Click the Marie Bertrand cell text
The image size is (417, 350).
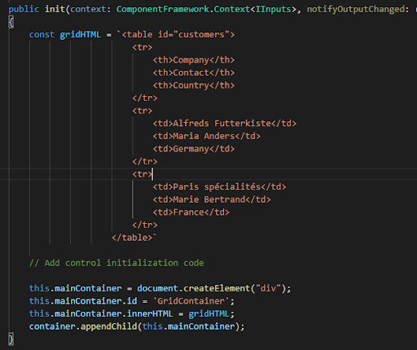(x=209, y=199)
